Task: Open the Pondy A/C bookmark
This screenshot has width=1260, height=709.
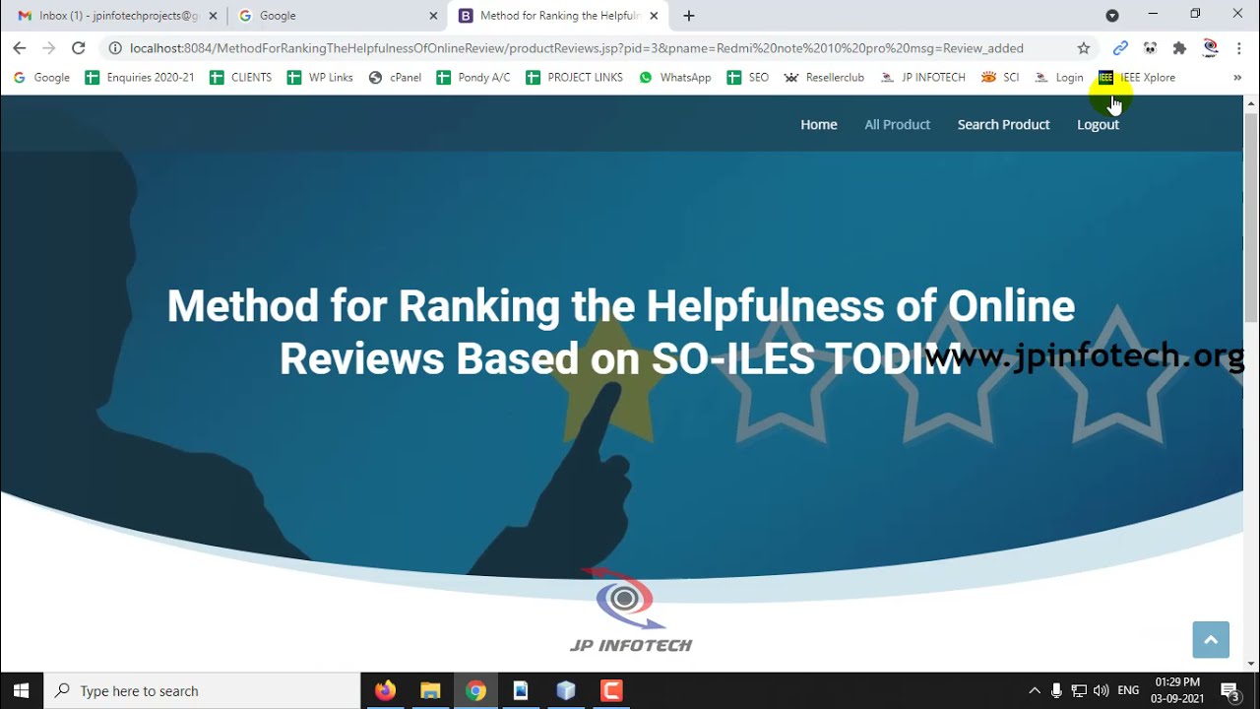Action: point(473,78)
